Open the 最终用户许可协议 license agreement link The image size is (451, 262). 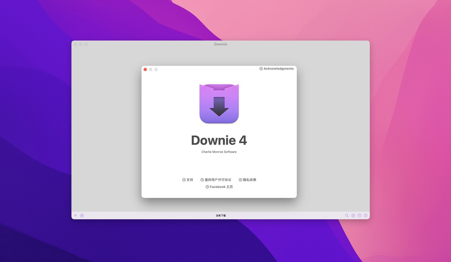pyautogui.click(x=216, y=180)
